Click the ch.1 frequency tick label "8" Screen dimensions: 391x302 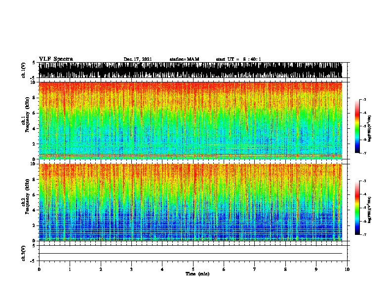35,98
